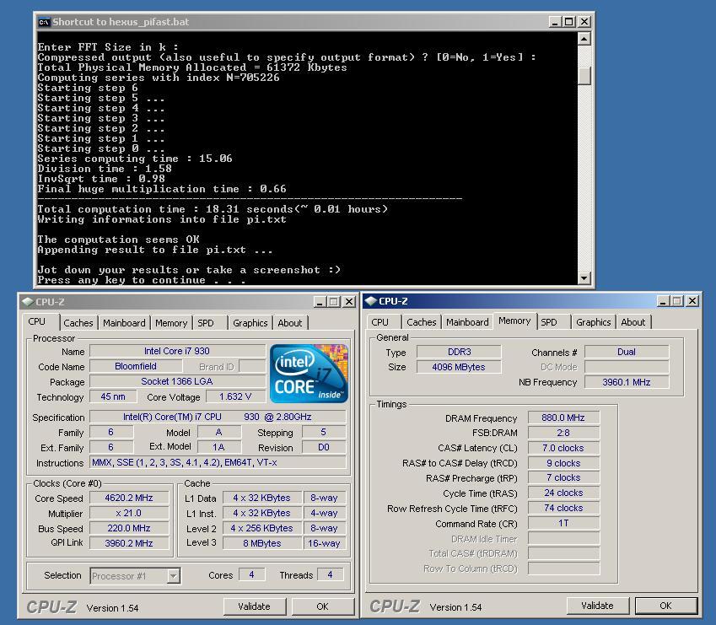Open the SPD tab in left CPU-Z

point(206,323)
